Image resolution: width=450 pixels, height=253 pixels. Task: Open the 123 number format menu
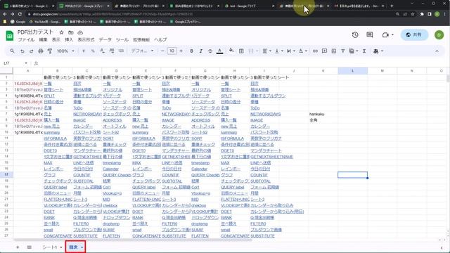121,51
